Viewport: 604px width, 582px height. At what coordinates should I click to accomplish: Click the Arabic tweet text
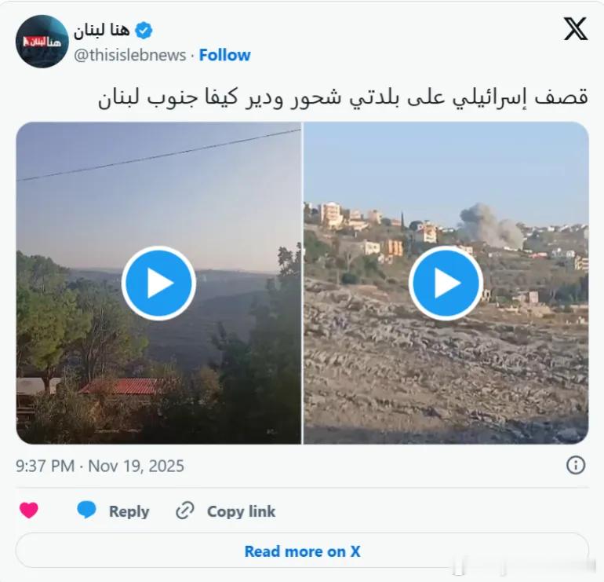pos(343,97)
